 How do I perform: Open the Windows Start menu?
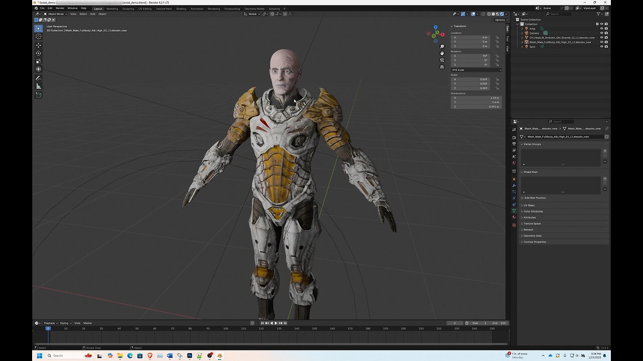tap(40, 355)
